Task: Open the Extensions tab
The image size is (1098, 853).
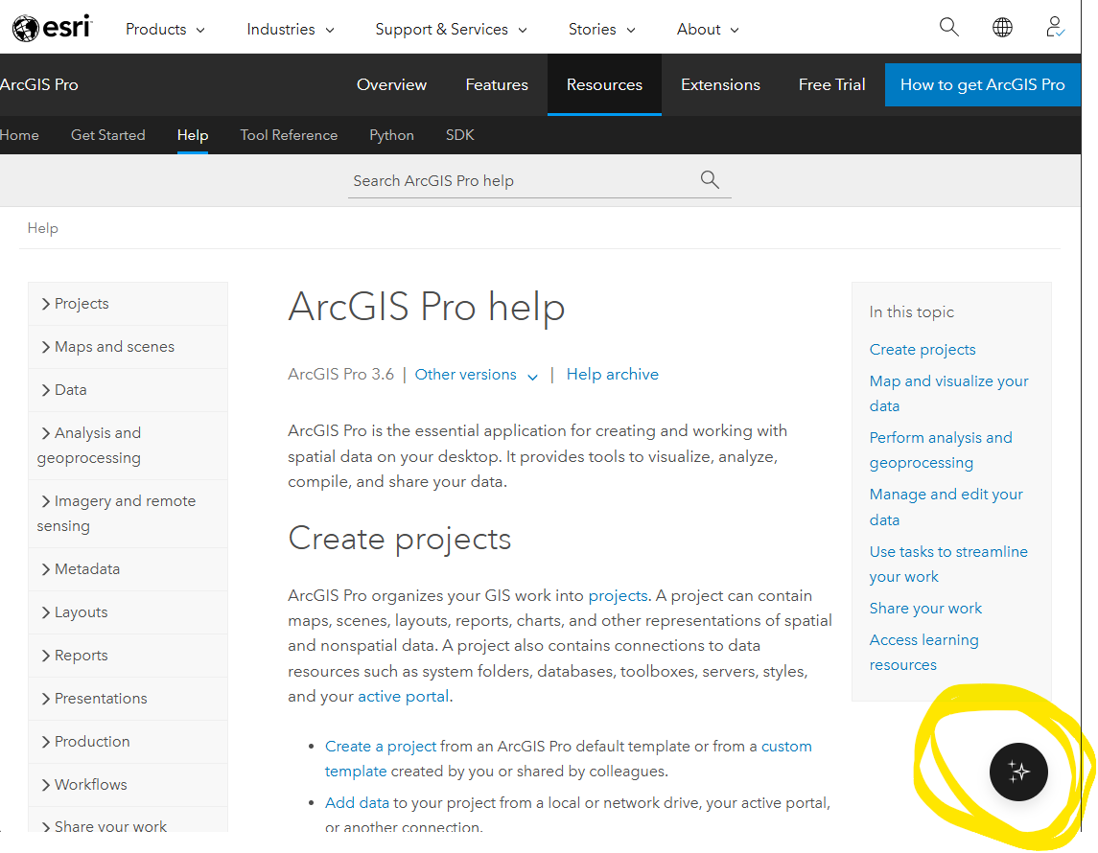Action: [720, 84]
